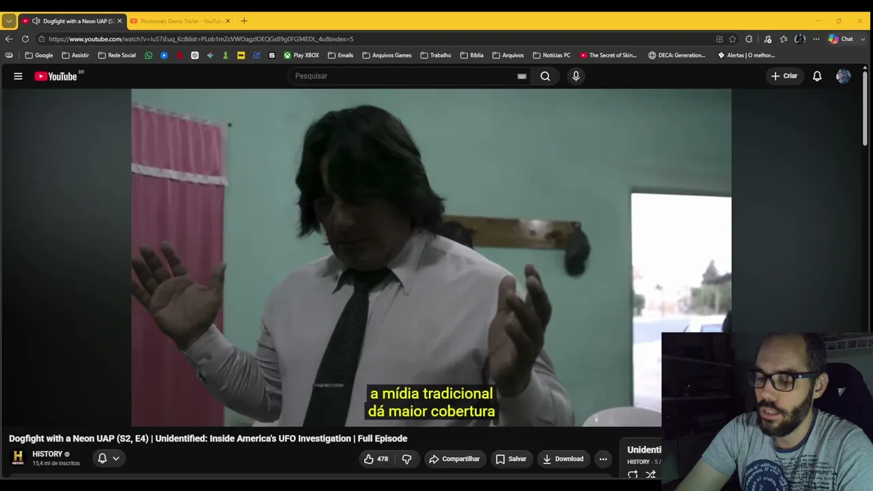The width and height of the screenshot is (873, 491).
Task: Open the Notícias PC bookmarks folder
Action: (551, 55)
